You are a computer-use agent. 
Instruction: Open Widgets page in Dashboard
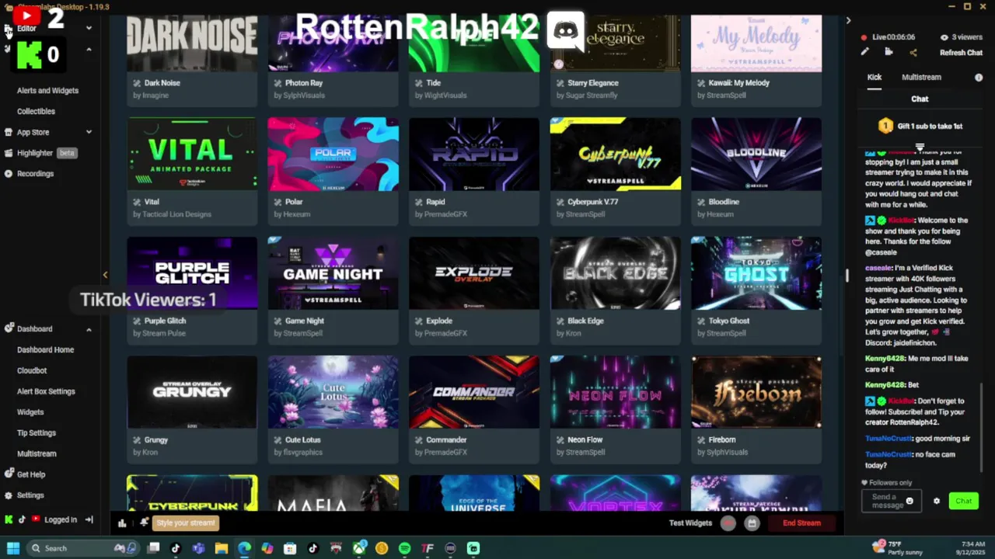tap(30, 412)
